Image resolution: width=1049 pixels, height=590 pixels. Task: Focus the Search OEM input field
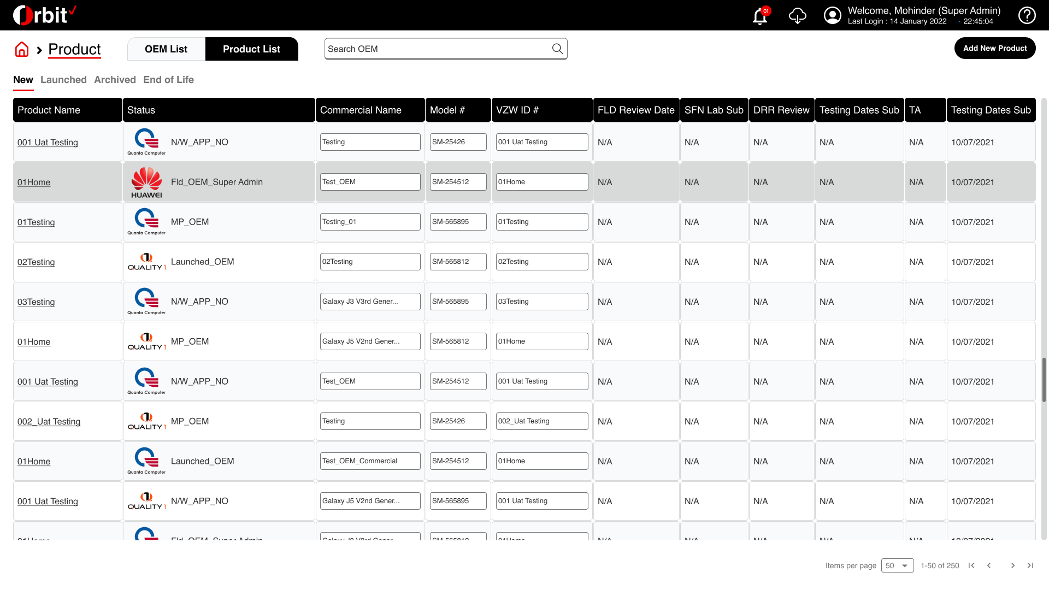(446, 49)
